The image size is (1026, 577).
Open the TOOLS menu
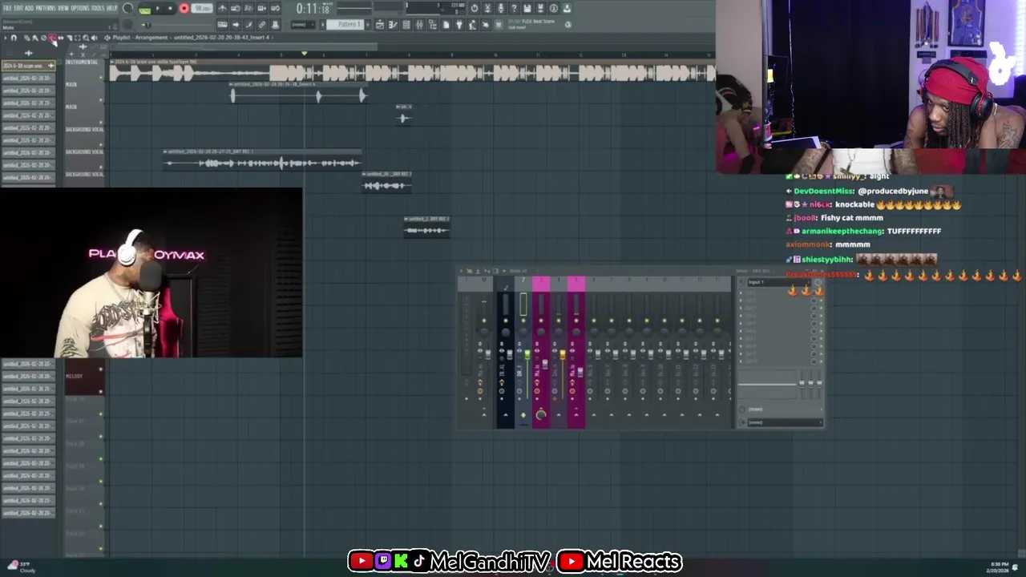pyautogui.click(x=98, y=8)
